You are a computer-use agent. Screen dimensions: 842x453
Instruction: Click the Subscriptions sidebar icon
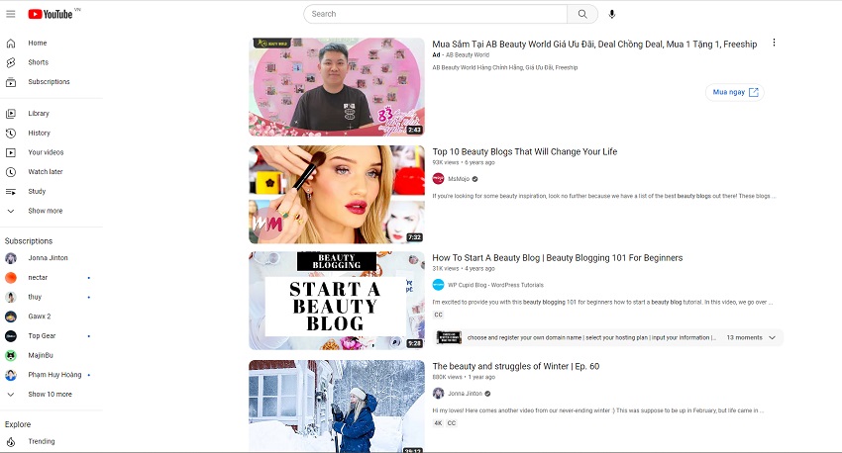pyautogui.click(x=11, y=82)
